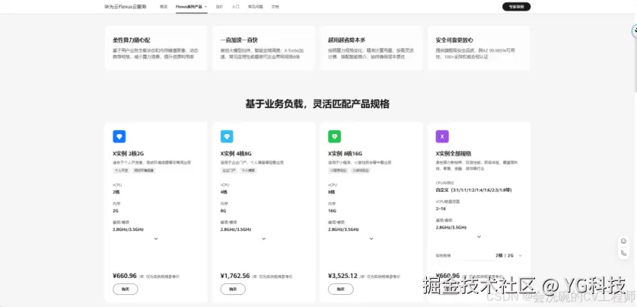The width and height of the screenshot is (637, 307).
Task: Click the 16G memory value in 8核16G card
Action: click(x=332, y=211)
